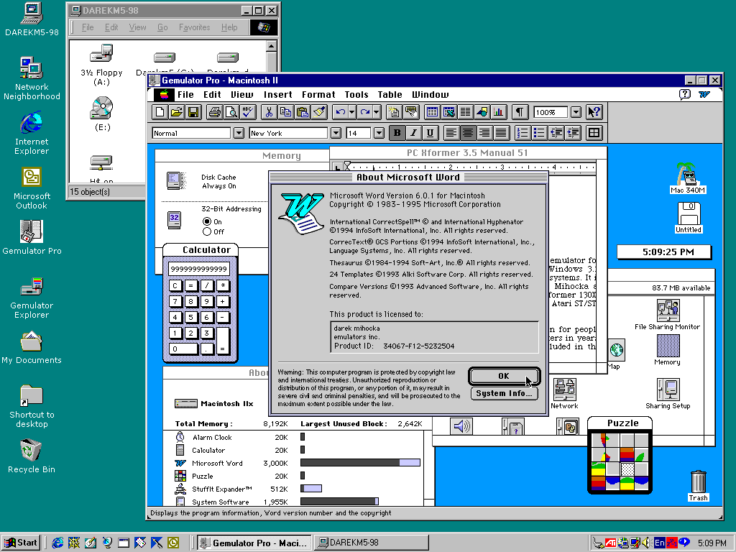Open the Mac File menu

(x=185, y=94)
